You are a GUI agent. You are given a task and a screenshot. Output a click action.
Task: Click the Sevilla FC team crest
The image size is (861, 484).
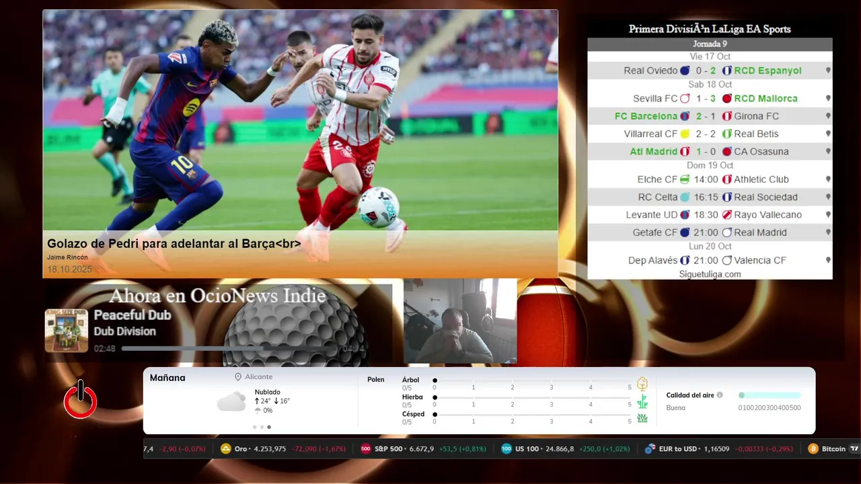pos(685,98)
